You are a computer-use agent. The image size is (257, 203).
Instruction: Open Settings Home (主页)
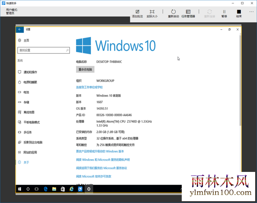[x=23, y=40]
